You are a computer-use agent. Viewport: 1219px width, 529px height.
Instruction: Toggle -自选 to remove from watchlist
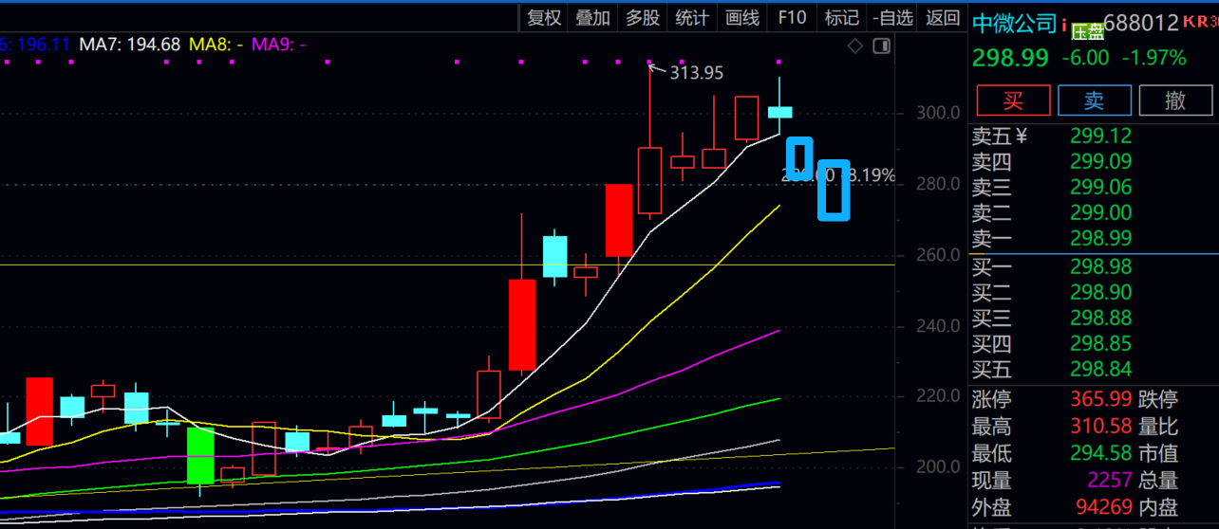(x=892, y=17)
